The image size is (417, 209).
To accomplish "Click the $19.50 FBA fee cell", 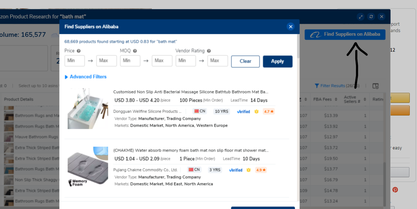I will pyautogui.click(x=331, y=158).
